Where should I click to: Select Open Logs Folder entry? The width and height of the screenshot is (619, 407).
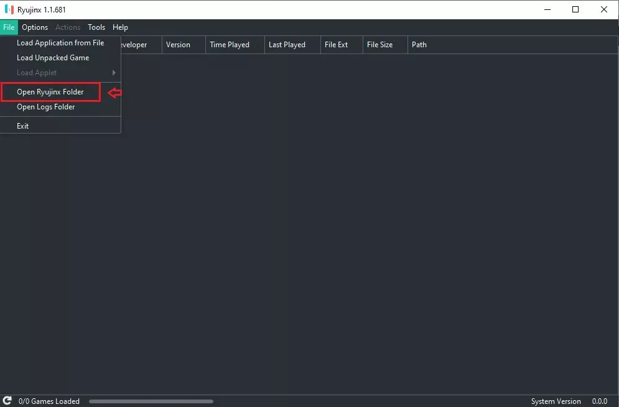tap(60, 107)
